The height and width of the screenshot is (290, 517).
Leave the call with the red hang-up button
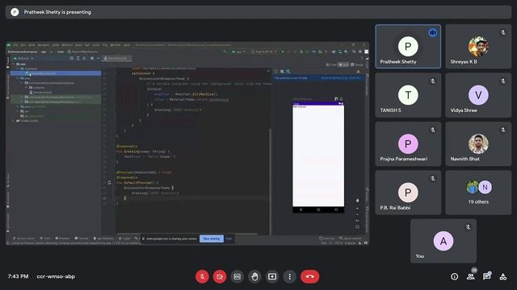click(x=309, y=276)
